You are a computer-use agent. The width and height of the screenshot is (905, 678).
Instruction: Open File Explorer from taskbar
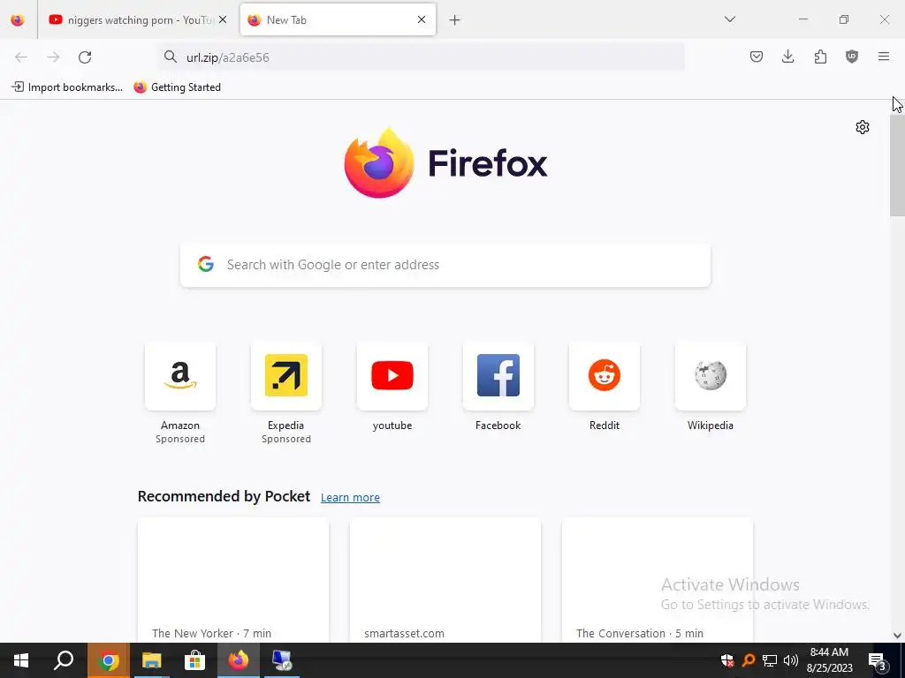(x=151, y=660)
